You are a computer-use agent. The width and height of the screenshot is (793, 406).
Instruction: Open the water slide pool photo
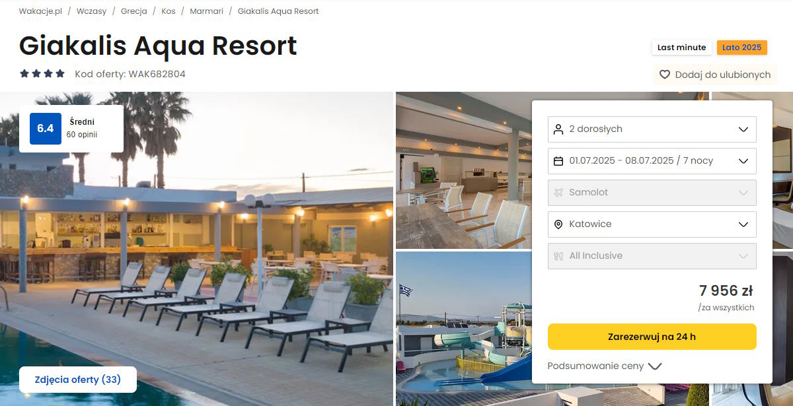tap(464, 329)
